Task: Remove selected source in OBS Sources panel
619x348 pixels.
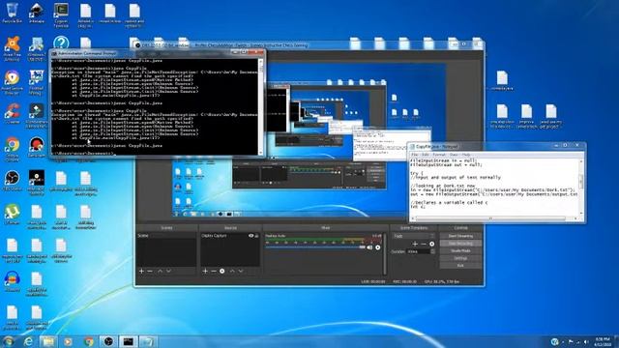Action: [x=214, y=271]
